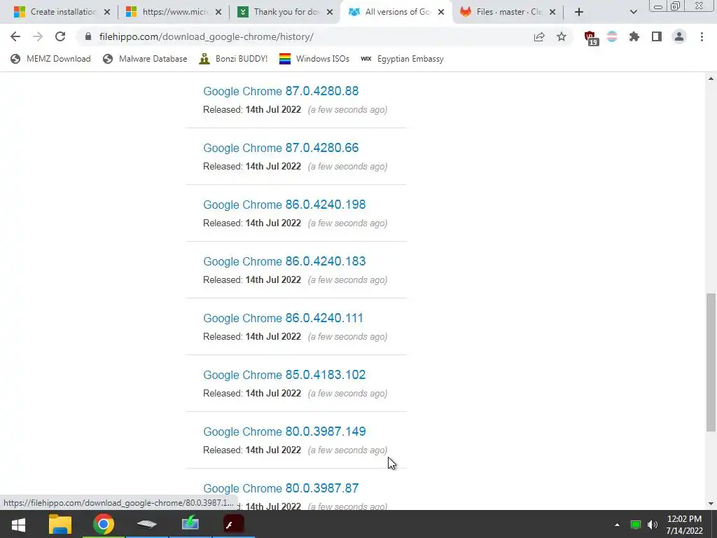The height and width of the screenshot is (538, 717).
Task: Open the keyboard app in taskbar
Action: point(147,524)
